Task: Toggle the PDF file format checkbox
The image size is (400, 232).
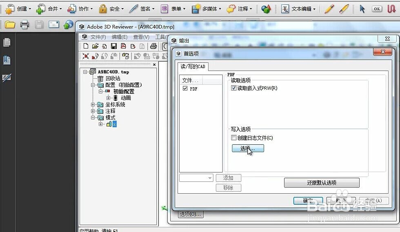Action: point(185,88)
